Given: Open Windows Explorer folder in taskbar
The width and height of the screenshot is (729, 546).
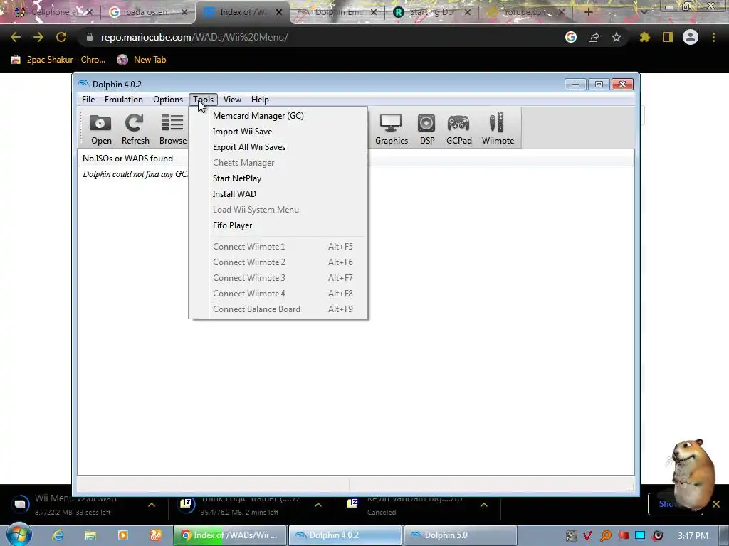Looking at the screenshot, I should (90, 535).
